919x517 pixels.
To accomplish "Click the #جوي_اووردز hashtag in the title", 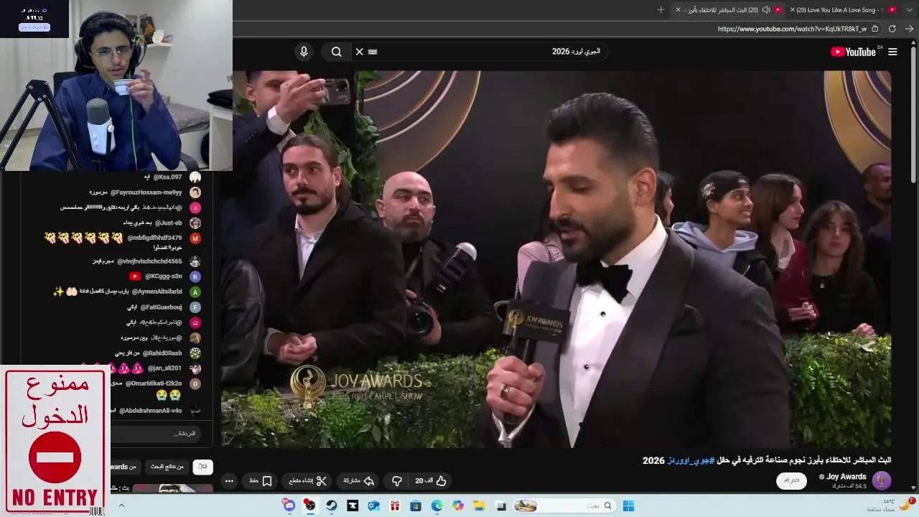I will (x=691, y=460).
